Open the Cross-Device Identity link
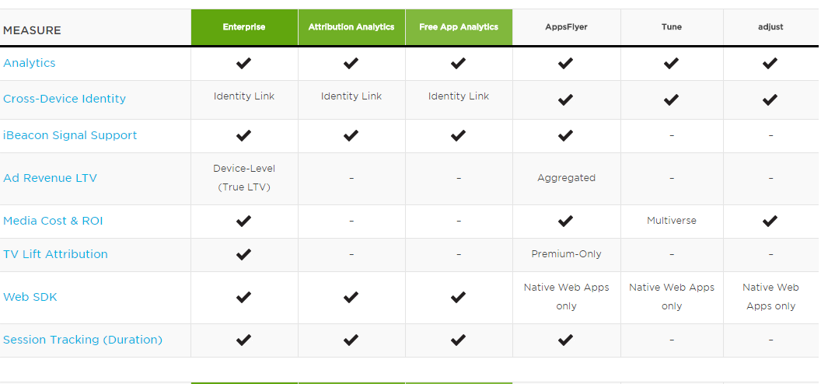Screen dimensions: 828x384 [x=65, y=99]
